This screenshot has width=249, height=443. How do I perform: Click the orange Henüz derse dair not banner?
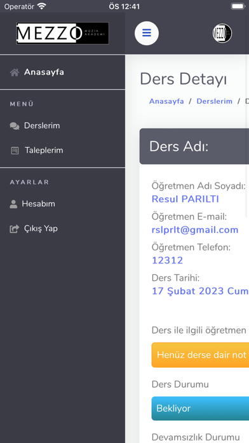(200, 355)
